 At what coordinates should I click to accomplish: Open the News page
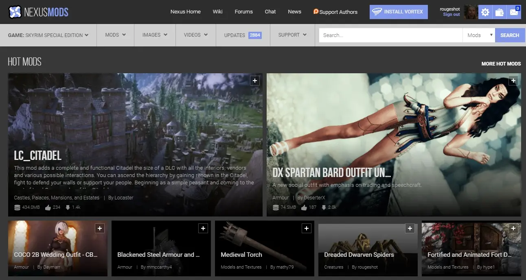click(294, 12)
